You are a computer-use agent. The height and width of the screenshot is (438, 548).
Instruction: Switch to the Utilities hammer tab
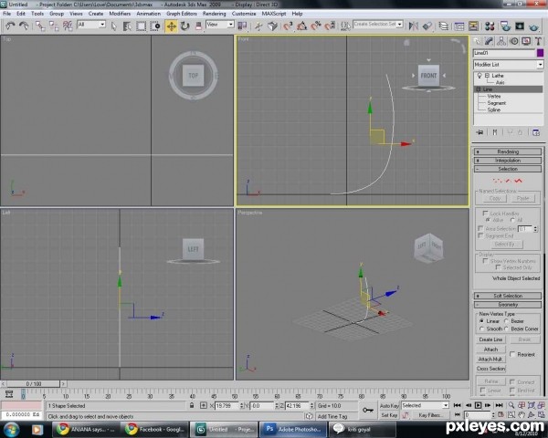(538, 41)
